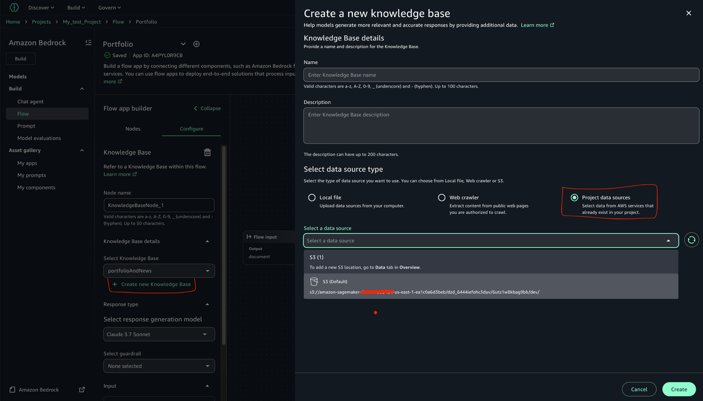Open Amazon Bedrock external link icon
The height and width of the screenshot is (401, 703).
tap(82, 390)
